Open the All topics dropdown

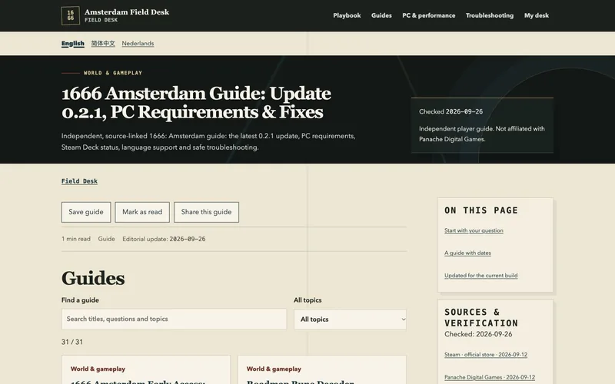(x=350, y=319)
